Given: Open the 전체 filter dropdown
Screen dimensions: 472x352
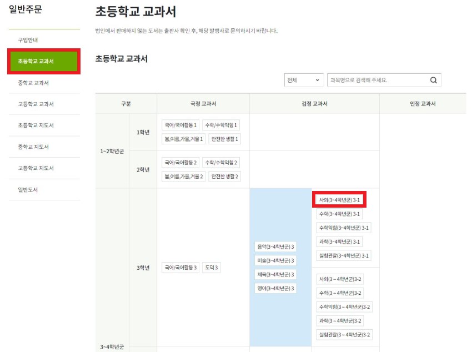Looking at the screenshot, I should click(x=303, y=80).
